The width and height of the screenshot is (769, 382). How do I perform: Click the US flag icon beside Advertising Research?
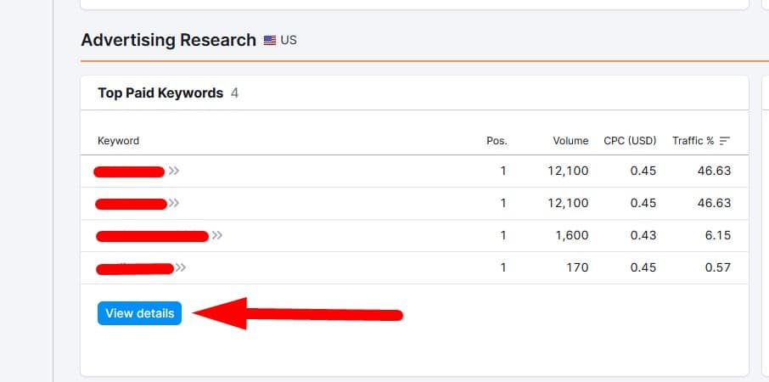click(x=270, y=40)
